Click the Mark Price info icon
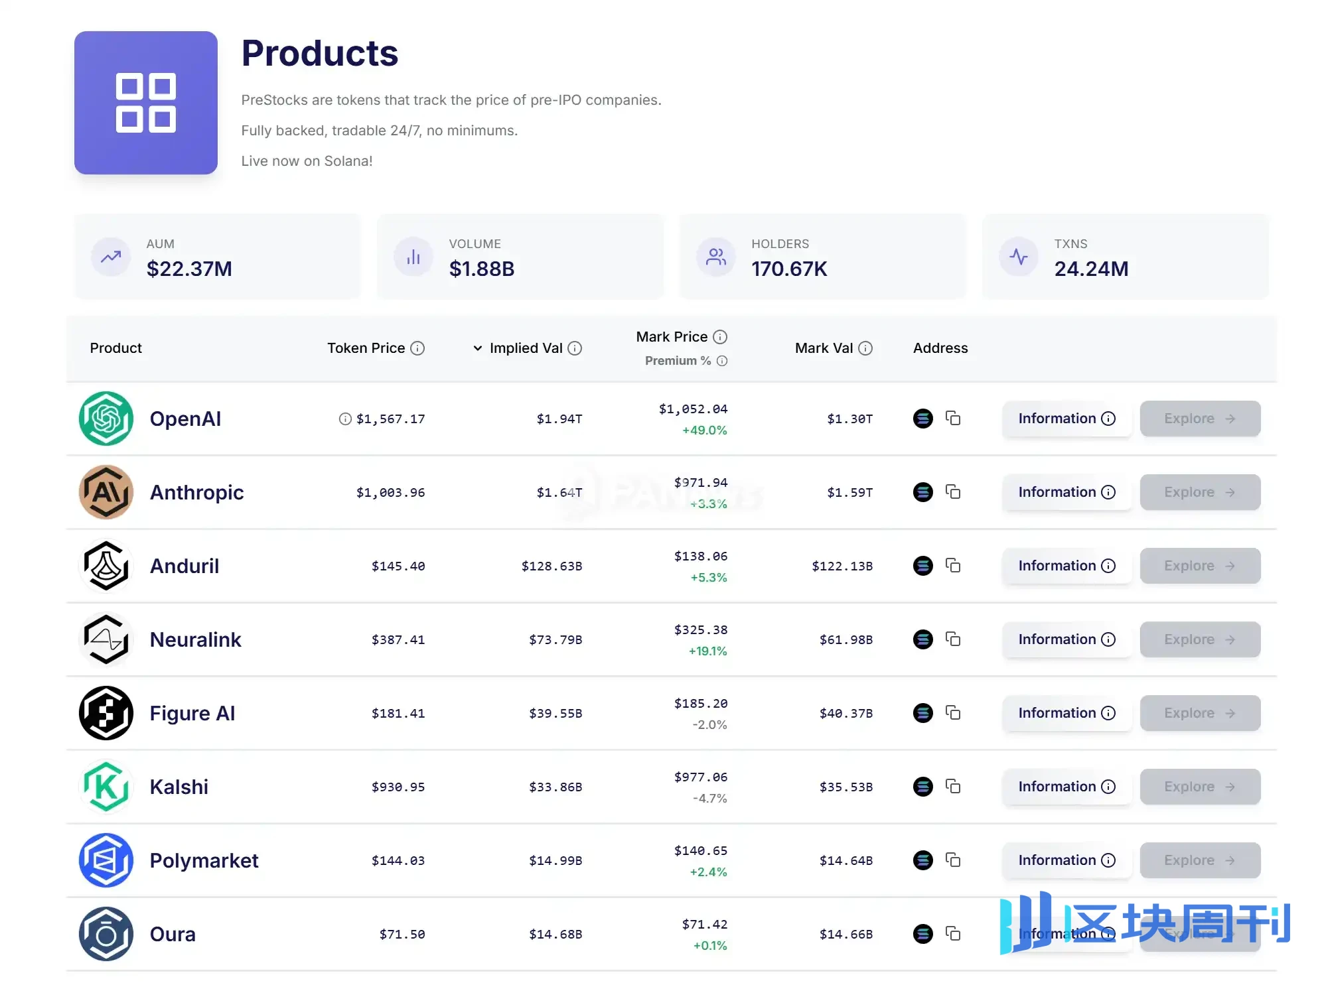 coord(720,337)
